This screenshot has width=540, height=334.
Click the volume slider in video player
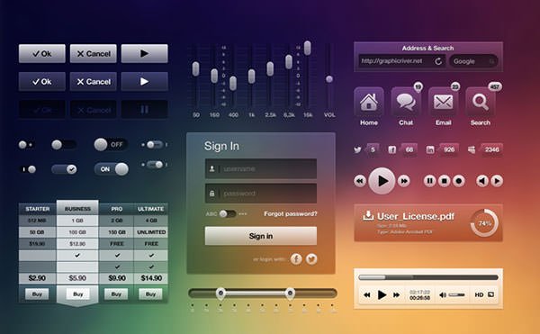point(456,294)
